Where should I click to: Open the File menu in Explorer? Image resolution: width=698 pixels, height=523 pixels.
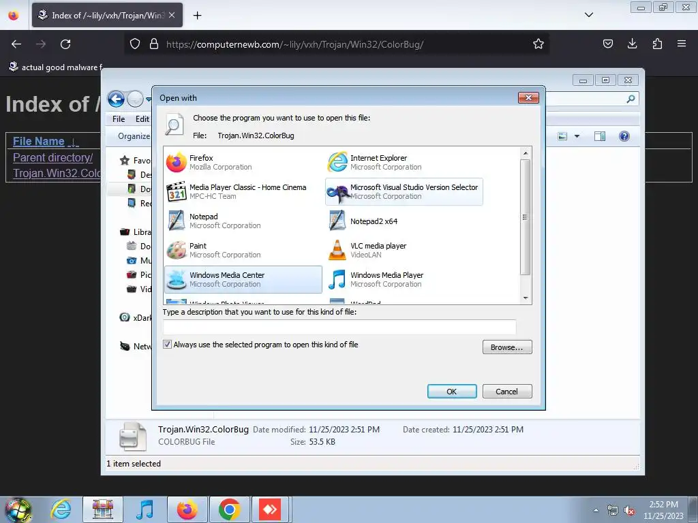coord(119,118)
